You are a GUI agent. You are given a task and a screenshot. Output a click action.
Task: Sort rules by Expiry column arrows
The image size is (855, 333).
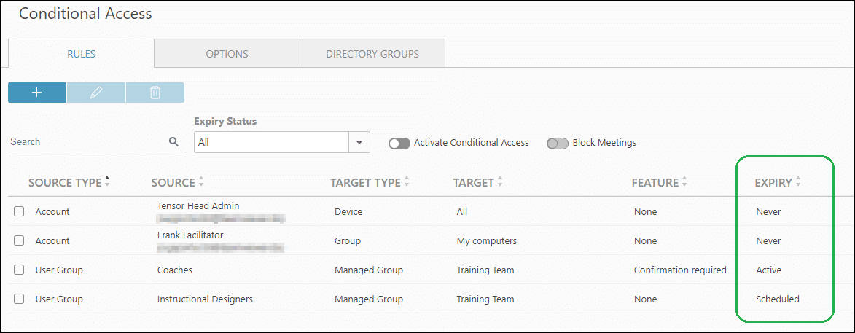(x=798, y=182)
